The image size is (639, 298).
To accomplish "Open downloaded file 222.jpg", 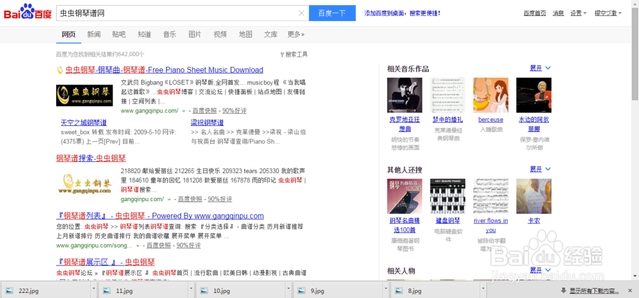I will (x=45, y=291).
